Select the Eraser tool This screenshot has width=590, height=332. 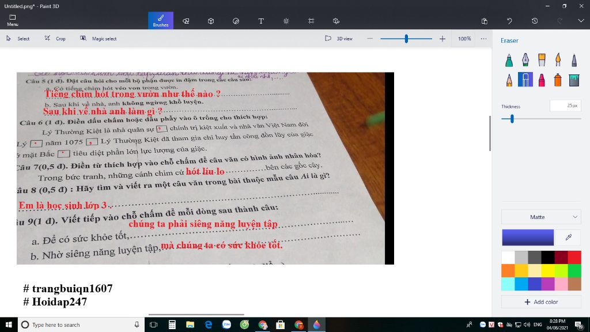point(525,80)
